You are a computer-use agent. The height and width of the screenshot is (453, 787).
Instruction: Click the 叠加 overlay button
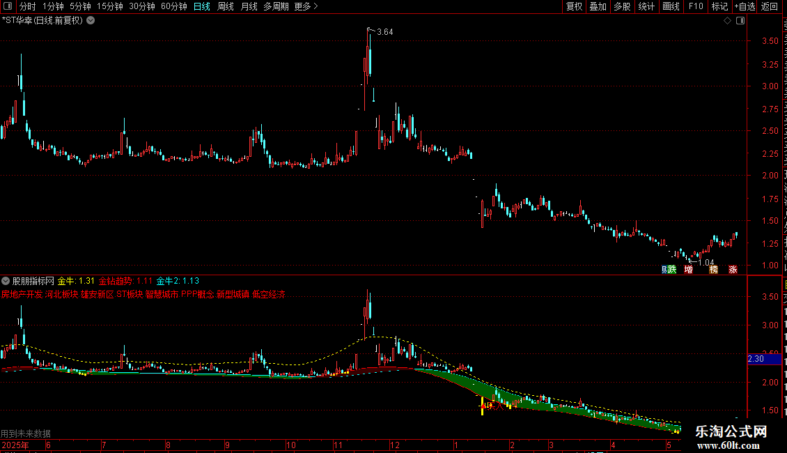coord(598,6)
